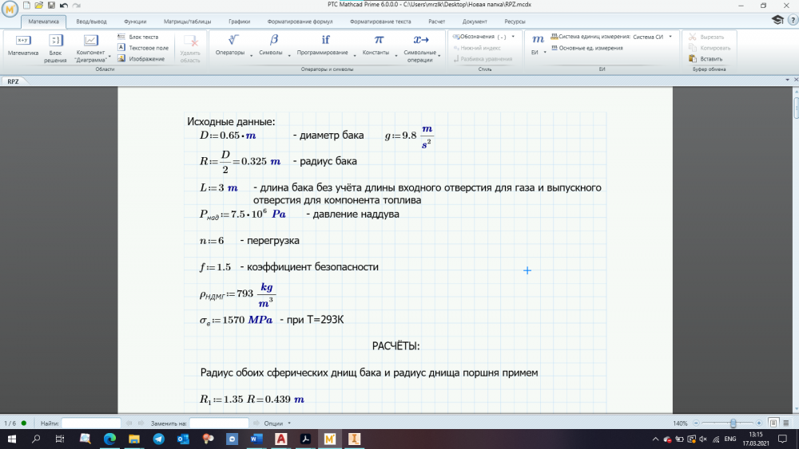Insert a Математика math region
The width and height of the screenshot is (799, 449).
(23, 45)
